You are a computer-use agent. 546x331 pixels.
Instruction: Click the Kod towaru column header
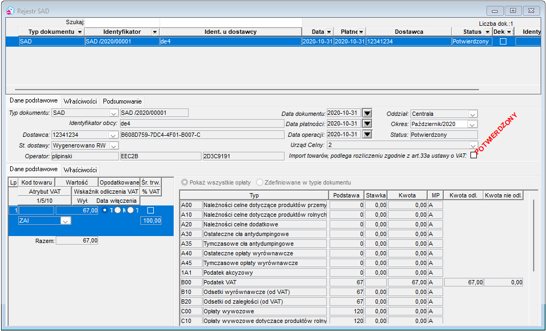click(x=36, y=182)
